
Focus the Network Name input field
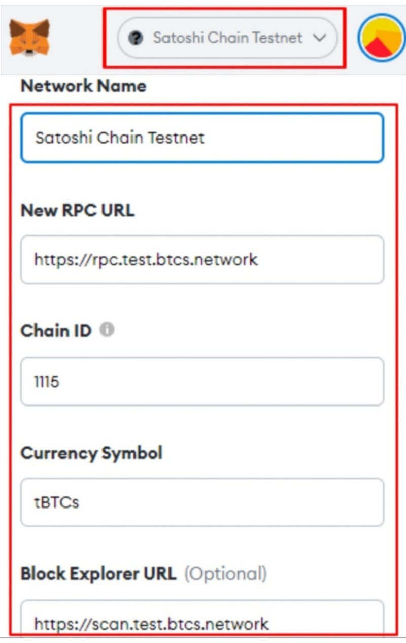(202, 138)
